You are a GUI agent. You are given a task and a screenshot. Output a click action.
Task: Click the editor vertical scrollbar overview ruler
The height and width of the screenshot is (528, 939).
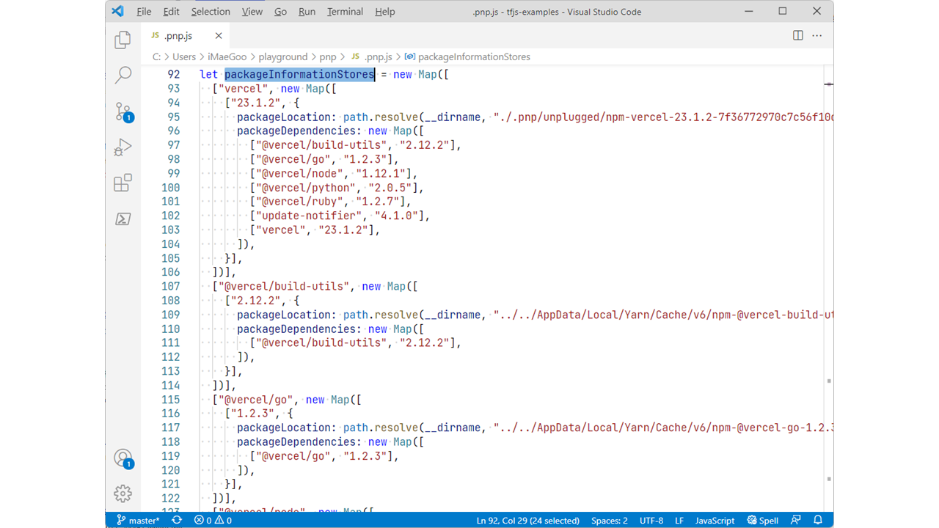[x=828, y=293]
